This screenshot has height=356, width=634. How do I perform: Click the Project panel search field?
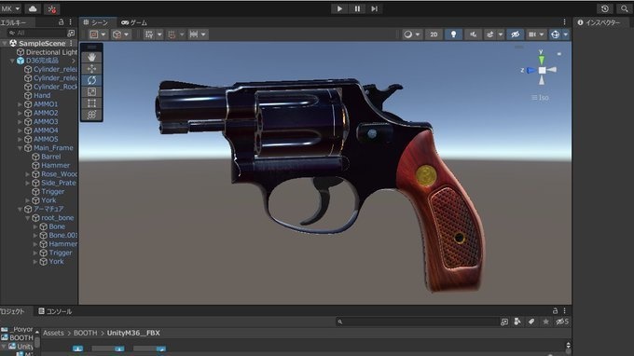(x=417, y=322)
